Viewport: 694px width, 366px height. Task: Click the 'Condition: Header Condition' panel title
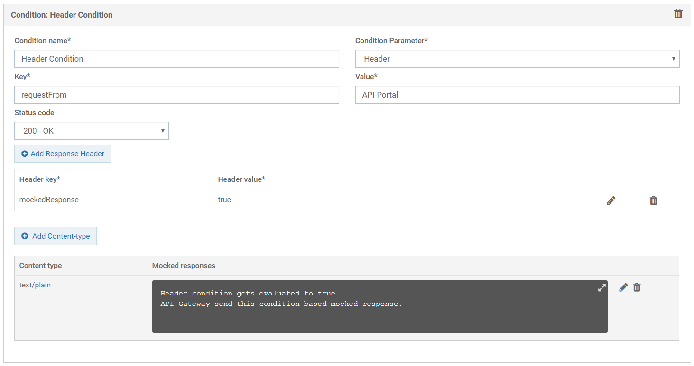click(x=62, y=15)
